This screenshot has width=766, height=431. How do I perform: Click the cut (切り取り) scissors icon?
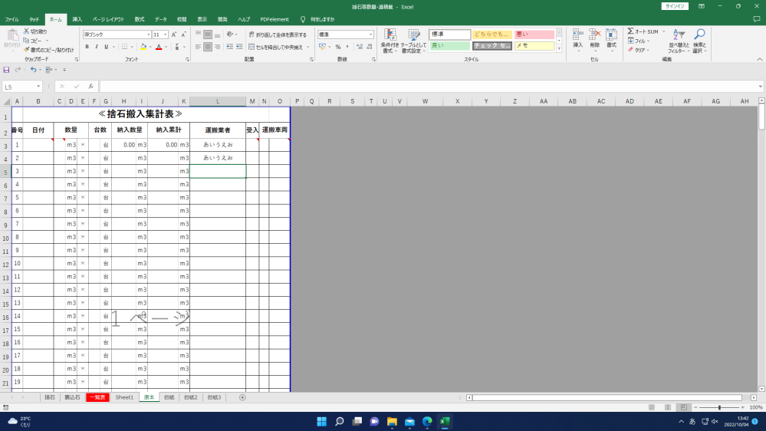(x=27, y=31)
